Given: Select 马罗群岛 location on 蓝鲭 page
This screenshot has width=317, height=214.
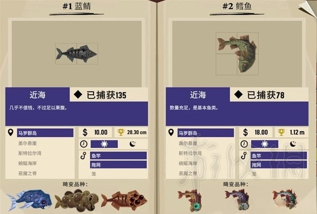Looking at the screenshot, I should point(45,133).
